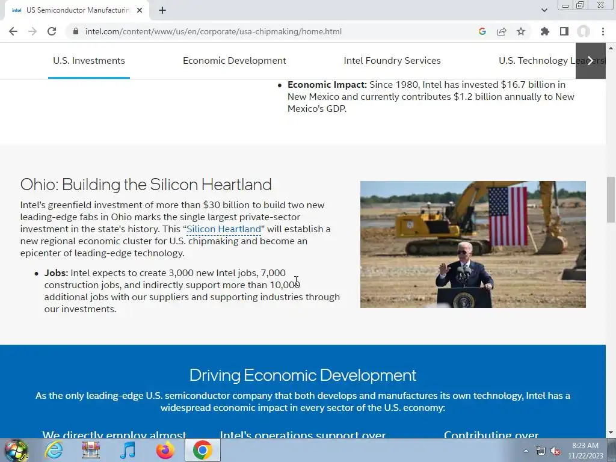Open the Chrome profile avatar
This screenshot has height=462, width=616.
[x=584, y=31]
